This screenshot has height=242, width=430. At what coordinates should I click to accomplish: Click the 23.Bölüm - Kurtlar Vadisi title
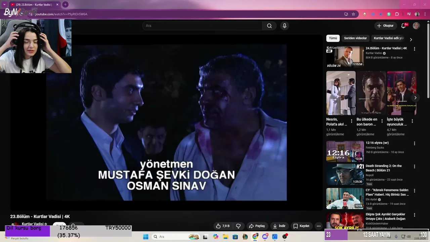pyautogui.click(x=40, y=216)
